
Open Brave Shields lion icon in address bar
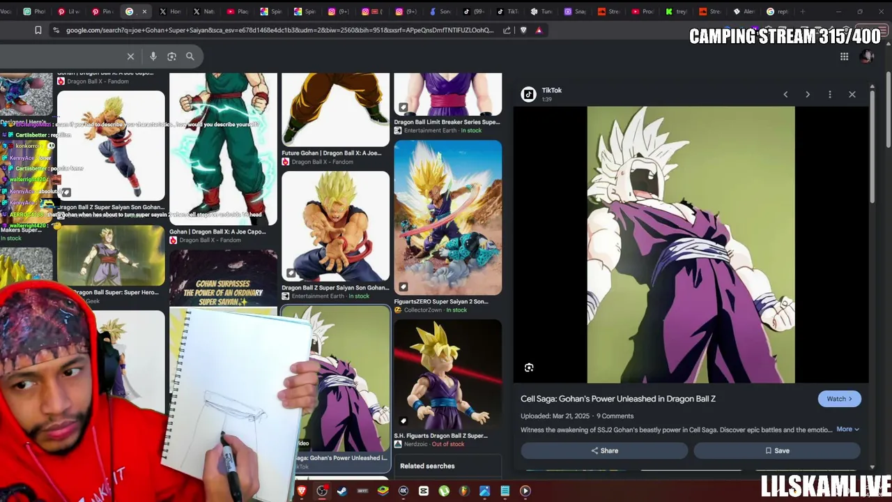(523, 30)
